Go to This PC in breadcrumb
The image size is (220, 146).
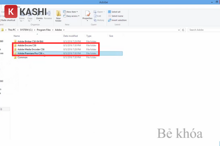[12, 30]
